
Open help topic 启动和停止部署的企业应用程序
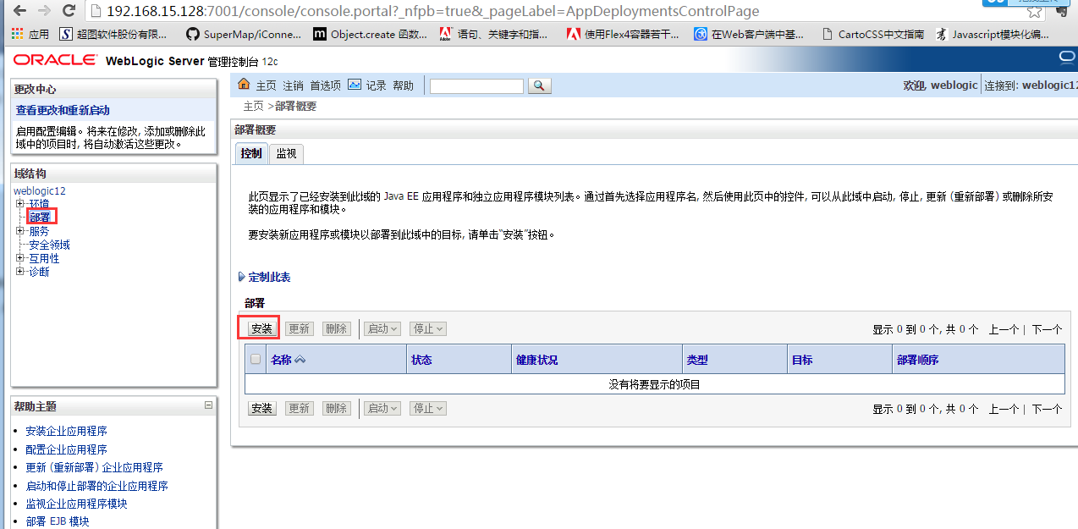(x=97, y=486)
